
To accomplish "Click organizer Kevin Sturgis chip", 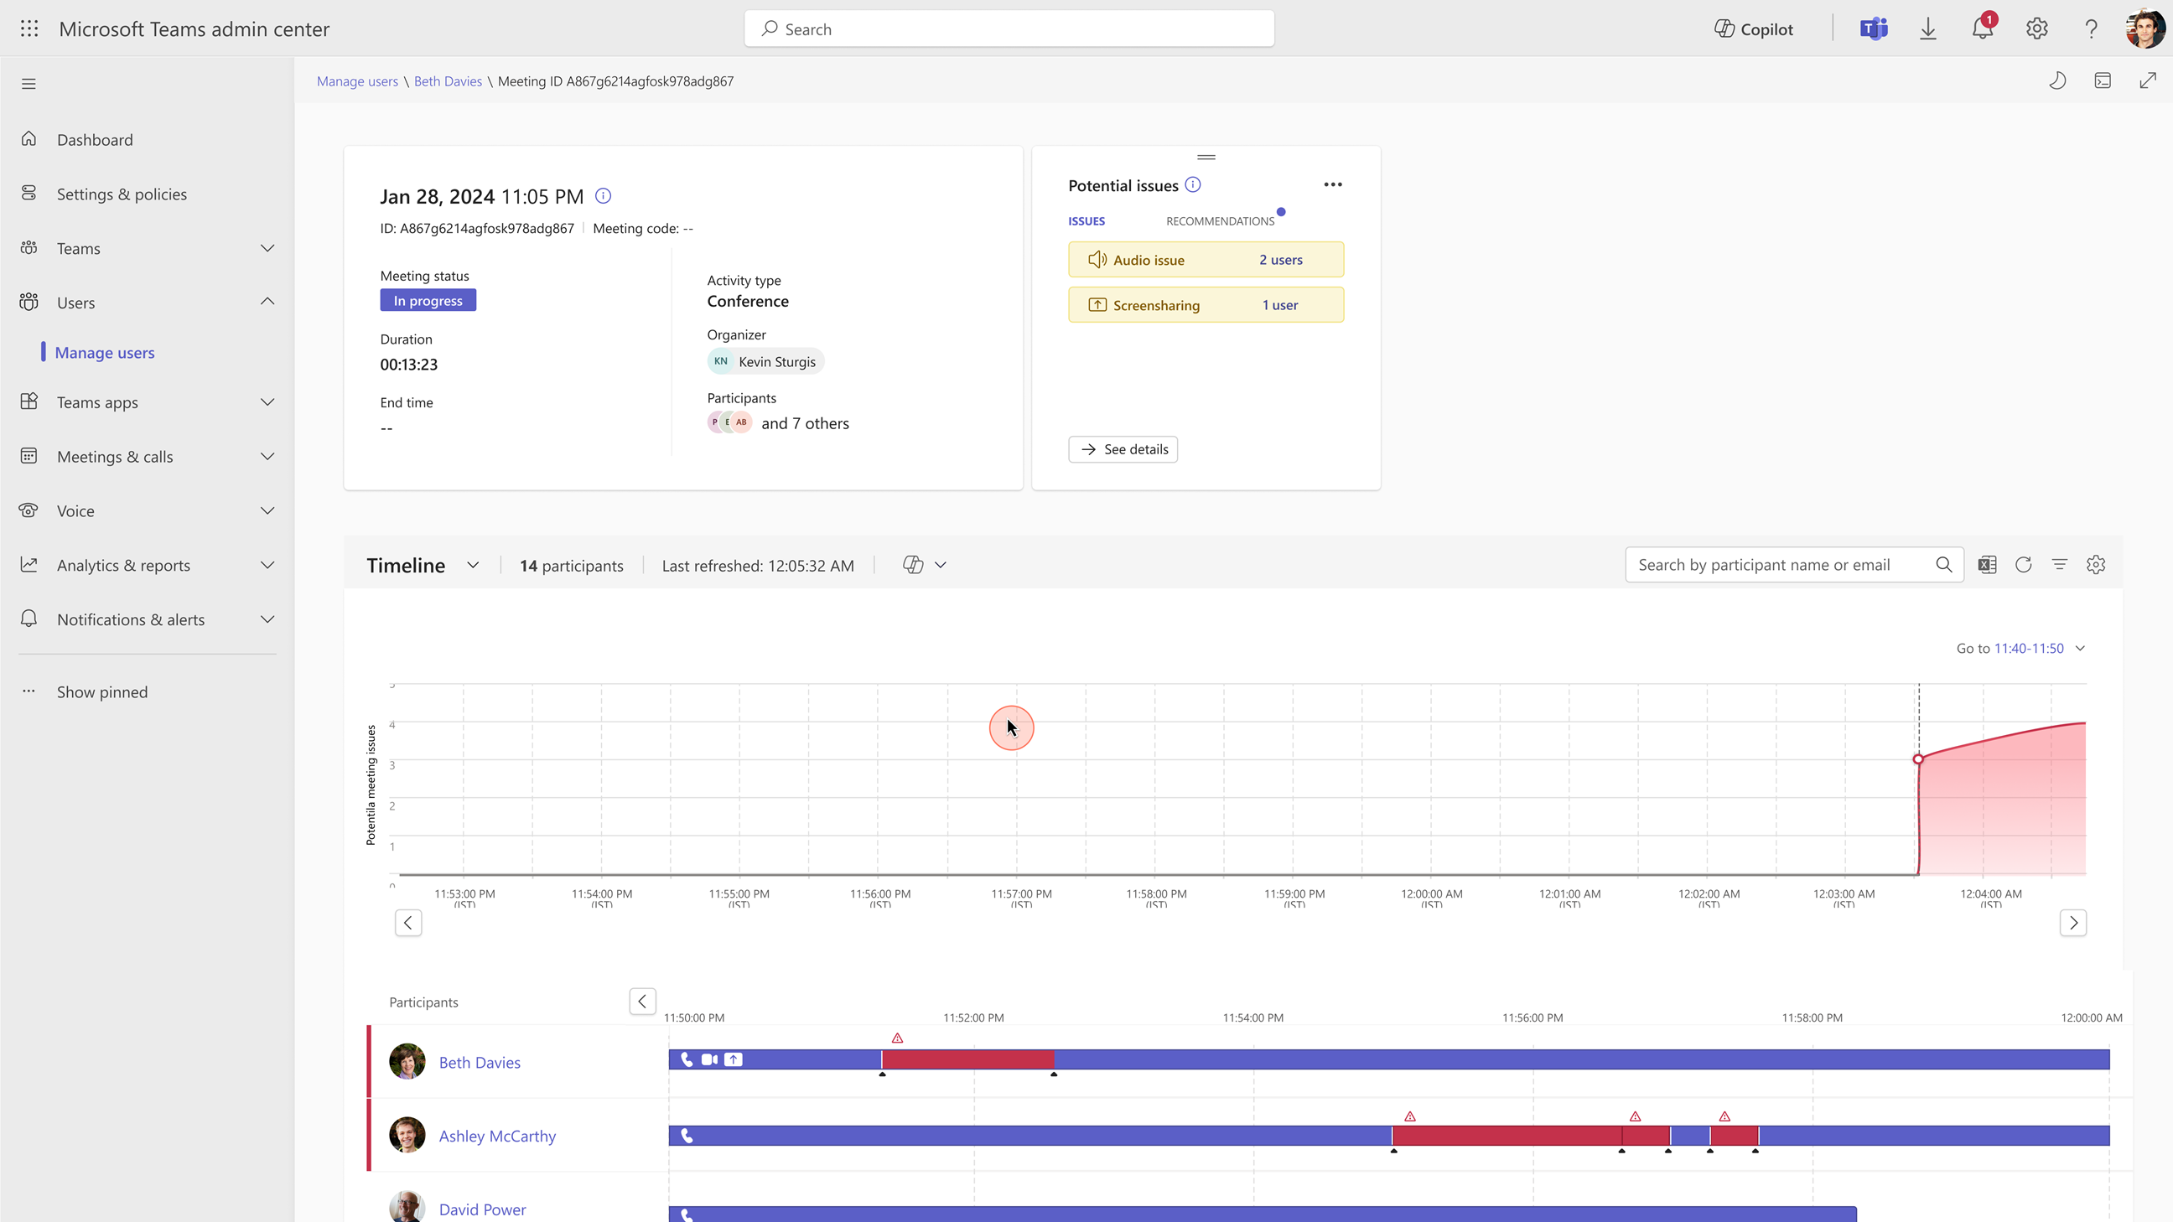I will 765,362.
